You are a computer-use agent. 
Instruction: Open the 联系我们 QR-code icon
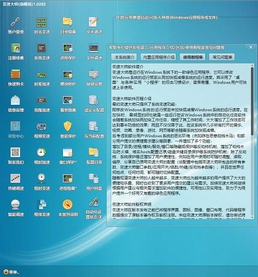(x=16, y=152)
